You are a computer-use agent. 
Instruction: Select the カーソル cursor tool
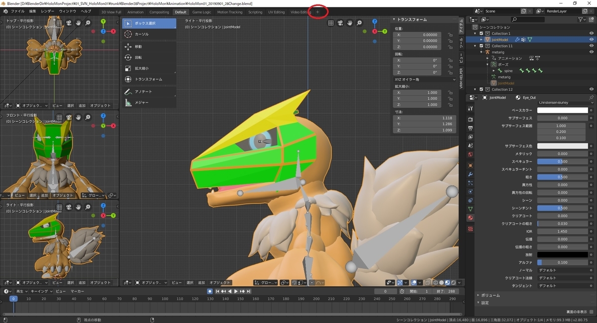pyautogui.click(x=149, y=34)
